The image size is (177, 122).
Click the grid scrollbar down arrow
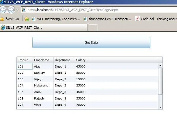[160, 107]
